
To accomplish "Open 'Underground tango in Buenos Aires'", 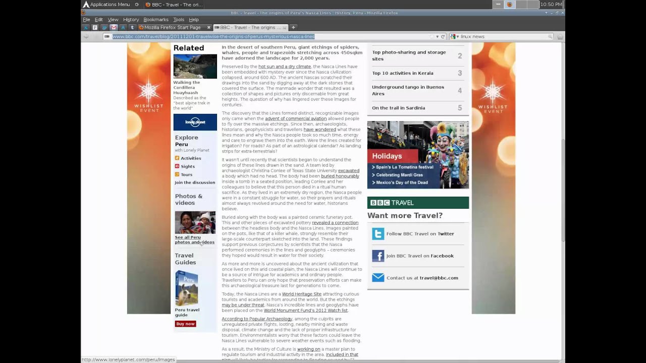I will click(408, 90).
